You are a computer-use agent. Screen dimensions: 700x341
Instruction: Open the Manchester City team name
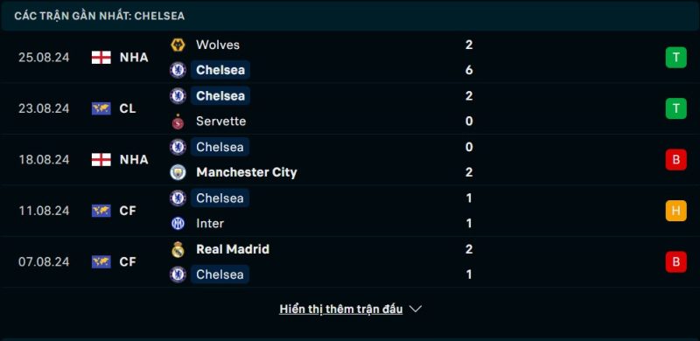[x=247, y=172]
